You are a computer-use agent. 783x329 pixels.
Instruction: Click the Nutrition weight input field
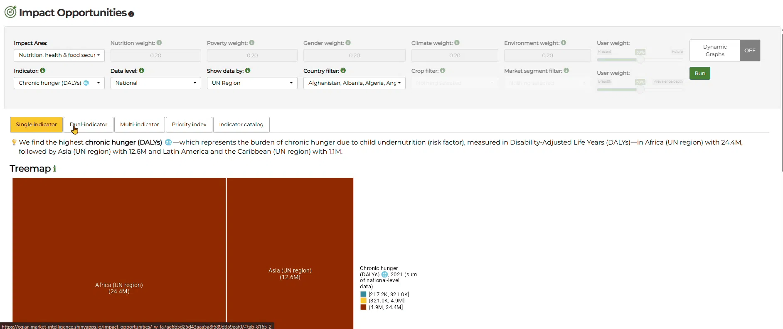point(155,56)
